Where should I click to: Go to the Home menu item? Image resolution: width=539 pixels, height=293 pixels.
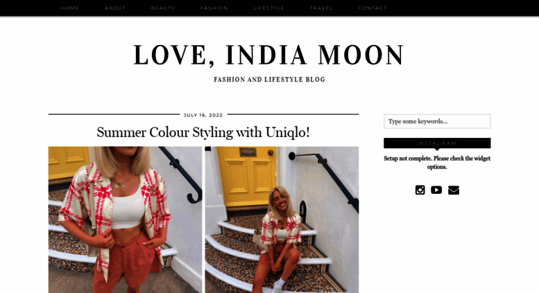(70, 8)
